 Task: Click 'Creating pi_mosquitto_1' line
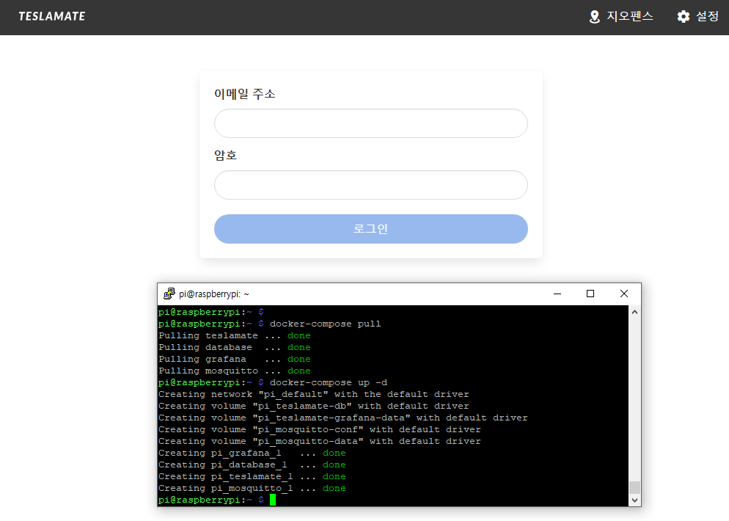(x=252, y=488)
